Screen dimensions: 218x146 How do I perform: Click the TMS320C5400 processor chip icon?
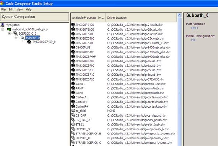(73, 34)
